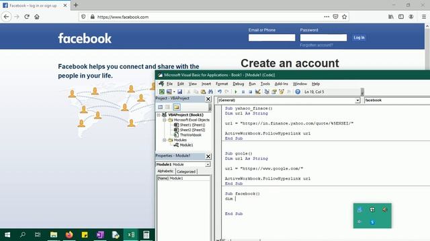Click Insert UserForm toolbar icon
This screenshot has width=430, height=241.
tap(169, 92)
